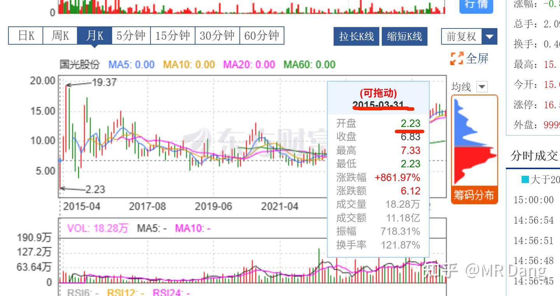Click the fullscreen expand icon
Image resolution: width=560 pixels, height=296 pixels.
(x=457, y=59)
